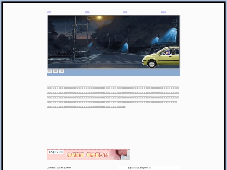Screen dimensions: 227x170
Task: Click the middle button under the night-street image
Action: (x=55, y=71)
